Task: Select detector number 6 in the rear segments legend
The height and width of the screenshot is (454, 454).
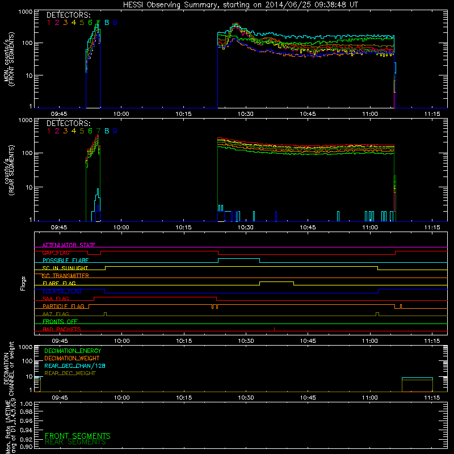Action: coord(90,131)
